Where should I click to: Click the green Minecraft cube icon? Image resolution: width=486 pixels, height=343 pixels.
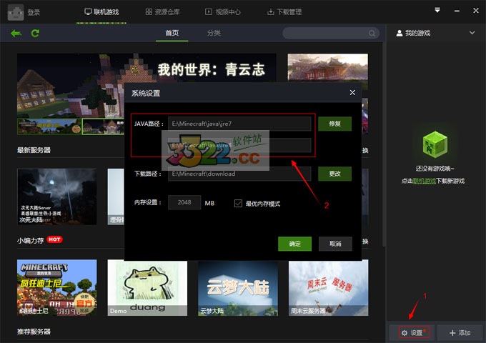click(435, 144)
